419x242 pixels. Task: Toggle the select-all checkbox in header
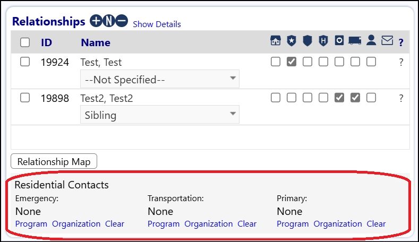25,42
